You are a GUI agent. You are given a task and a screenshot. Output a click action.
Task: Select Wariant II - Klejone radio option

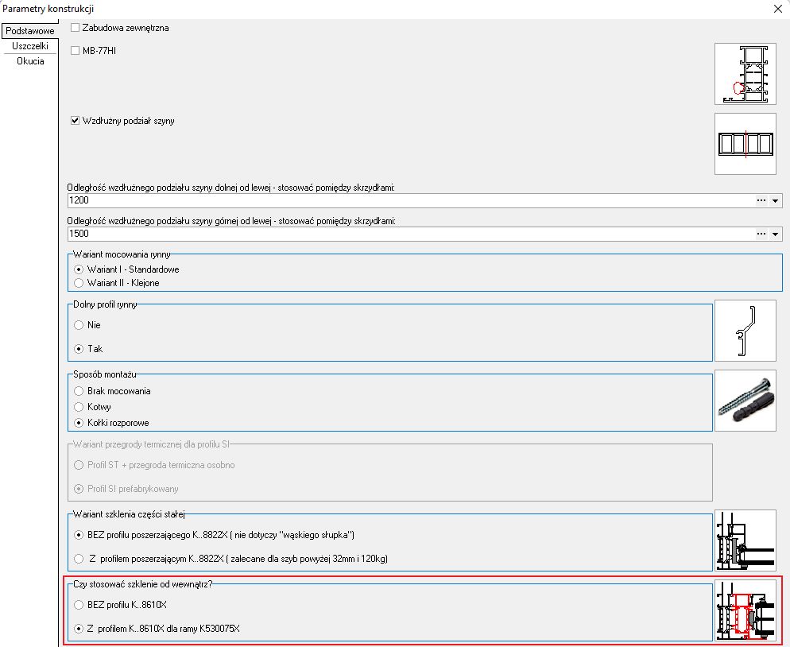click(x=79, y=283)
